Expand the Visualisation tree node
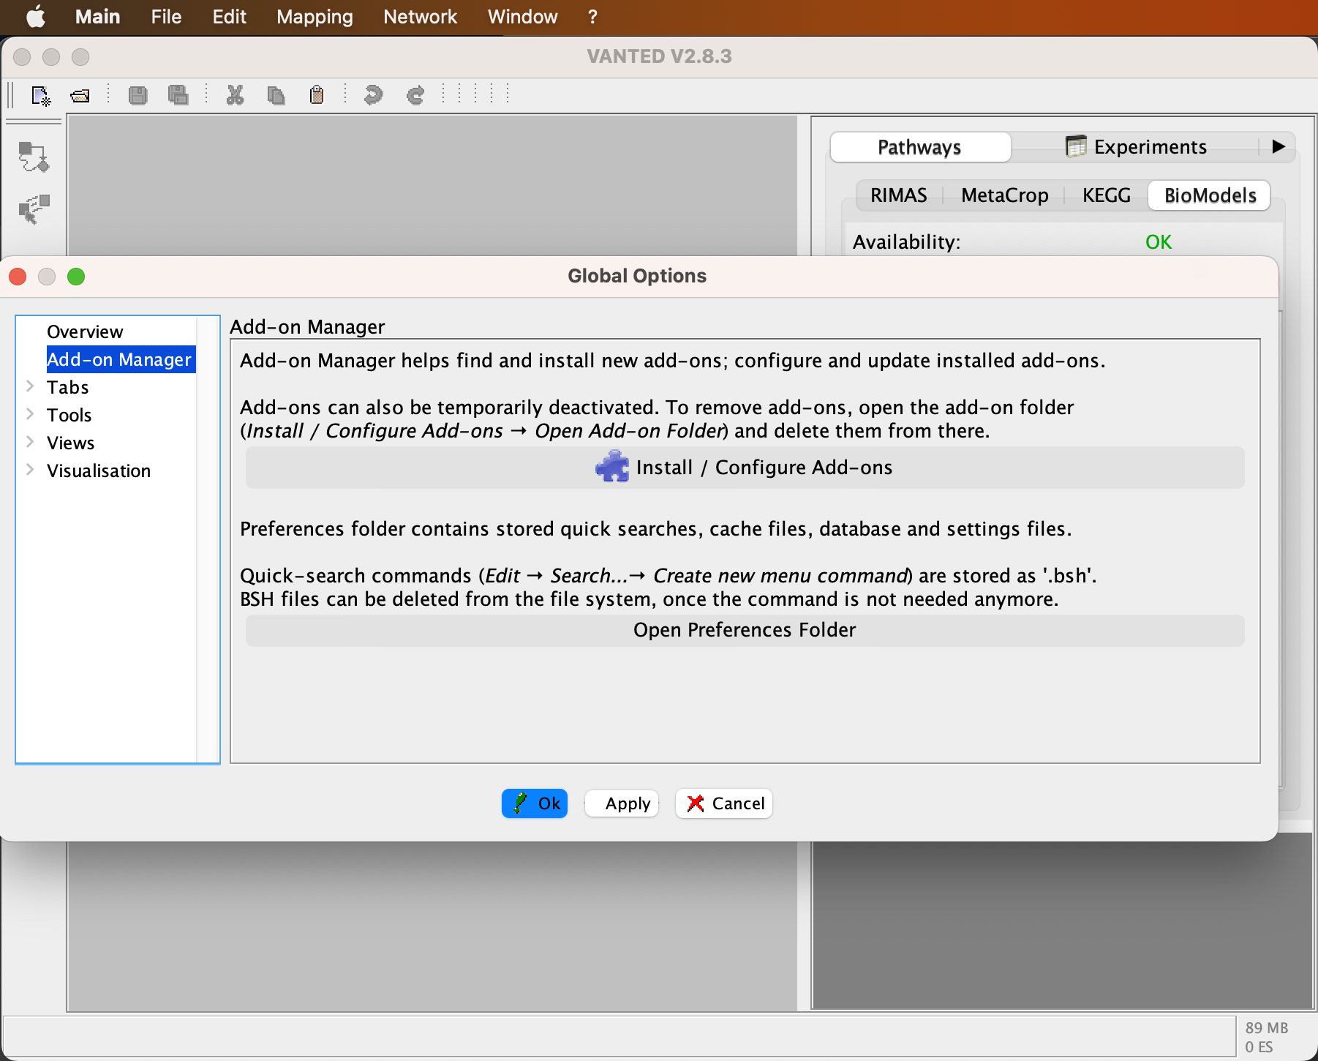The height and width of the screenshot is (1061, 1318). (30, 470)
